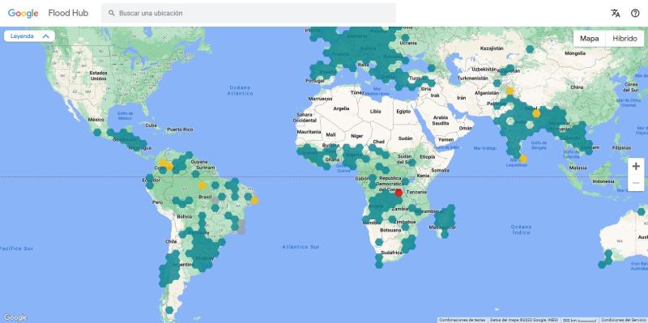
Task: Open the help question mark icon
Action: [x=635, y=13]
